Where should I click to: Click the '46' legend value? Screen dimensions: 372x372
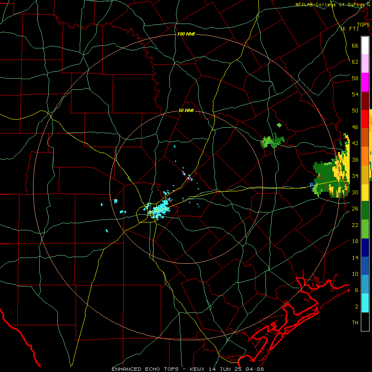point(355,127)
